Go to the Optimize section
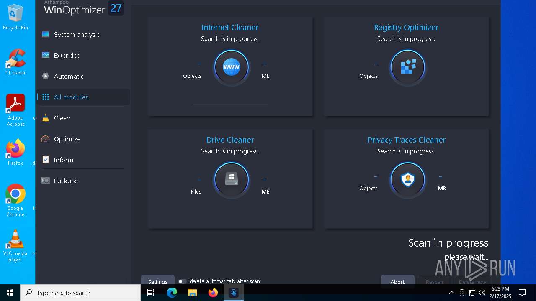The height and width of the screenshot is (301, 536). (x=83, y=139)
